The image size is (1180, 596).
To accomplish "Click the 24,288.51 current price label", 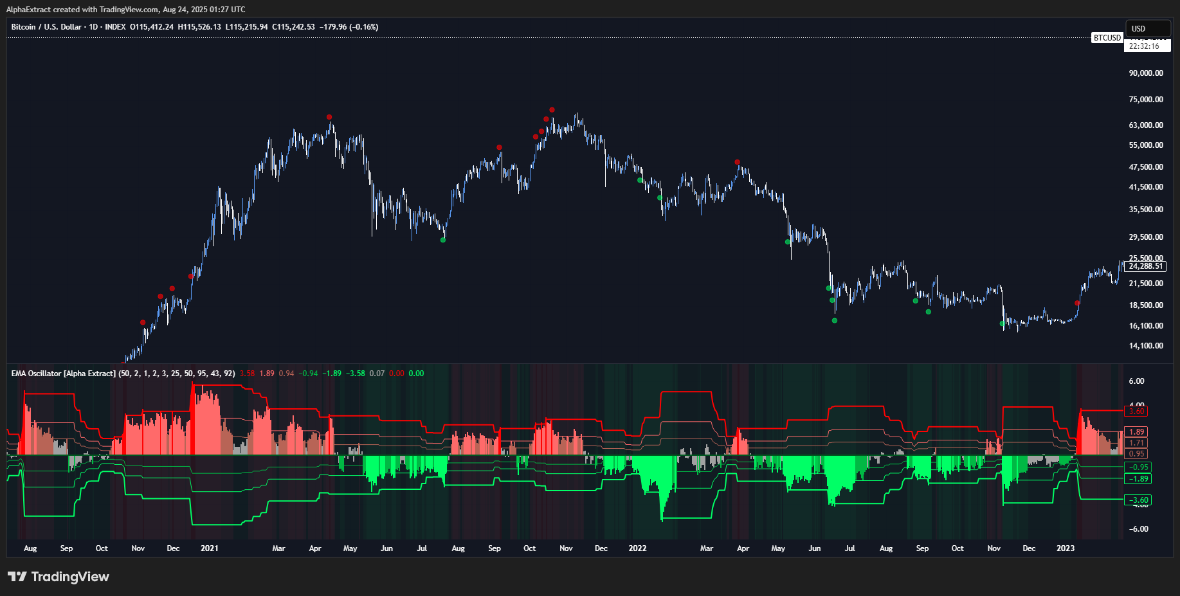I will click(1146, 266).
